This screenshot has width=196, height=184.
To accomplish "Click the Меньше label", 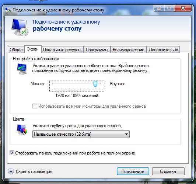I will tap(38, 84).
